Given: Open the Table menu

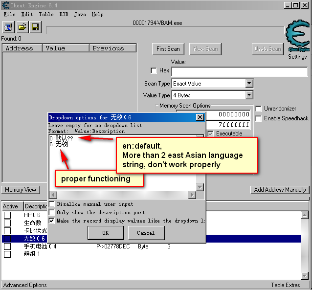Looking at the screenshot, I should 46,15.
